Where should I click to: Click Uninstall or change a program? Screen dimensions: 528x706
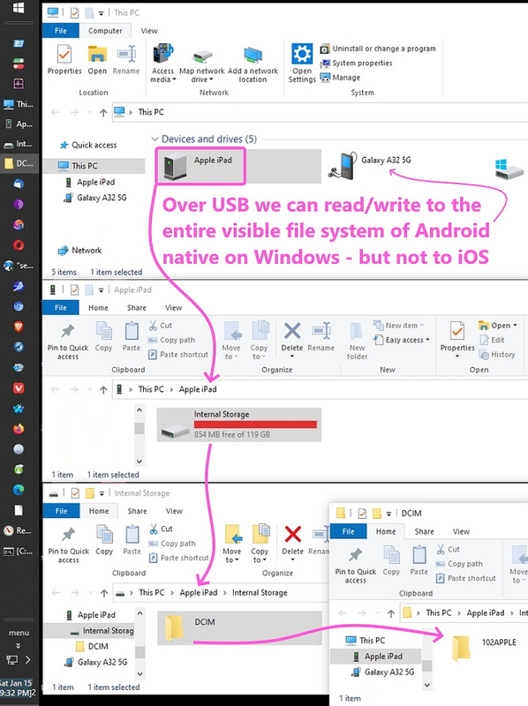point(378,49)
